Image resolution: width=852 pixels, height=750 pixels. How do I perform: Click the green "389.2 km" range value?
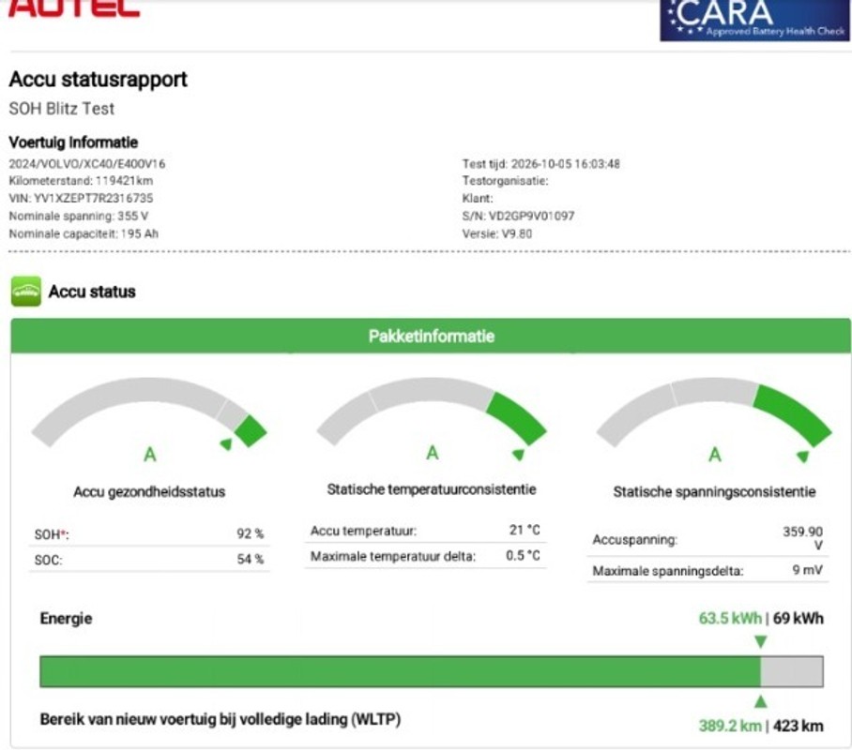click(730, 727)
